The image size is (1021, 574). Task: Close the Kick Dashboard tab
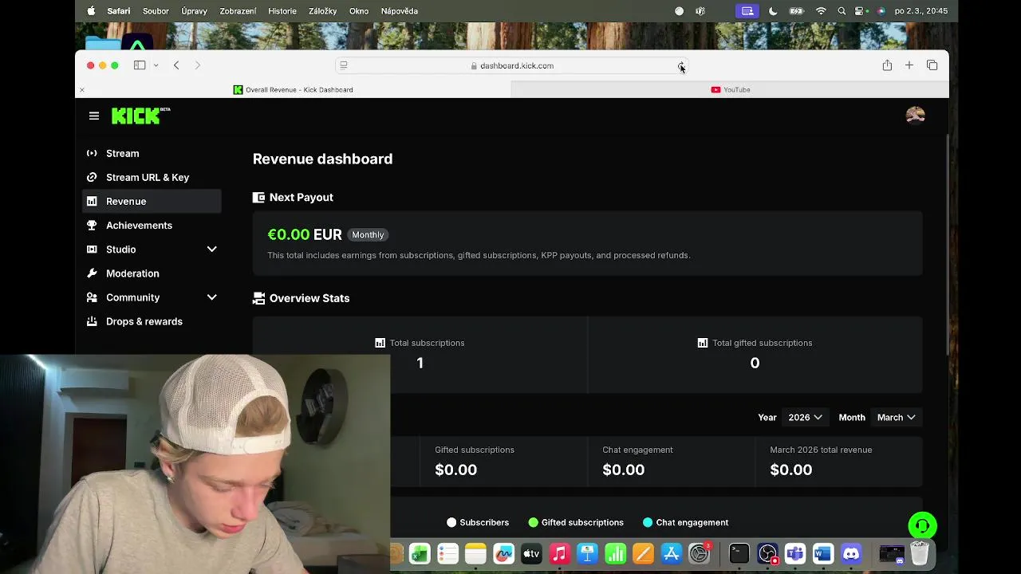pos(81,90)
